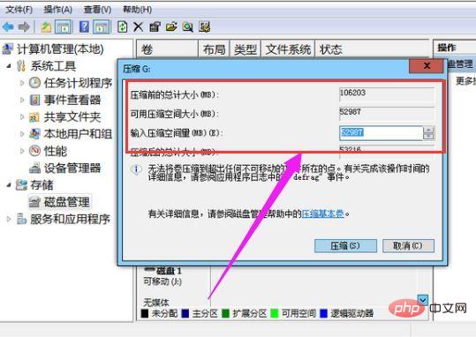476x337 pixels.
Task: Click the shrink amount input field
Action: tap(381, 133)
